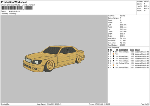
Task: Click the black swatch for stop 1
Action: [113, 52]
